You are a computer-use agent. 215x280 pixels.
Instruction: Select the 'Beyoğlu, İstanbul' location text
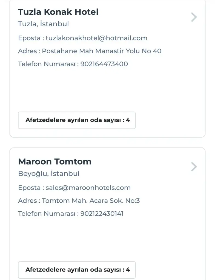tap(49, 174)
